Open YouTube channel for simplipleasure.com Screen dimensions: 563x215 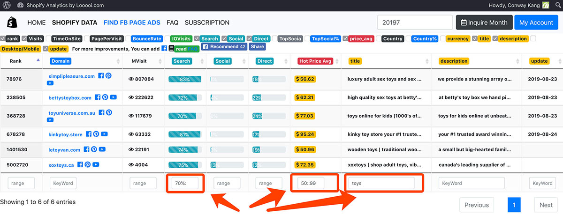pyautogui.click(x=50, y=83)
